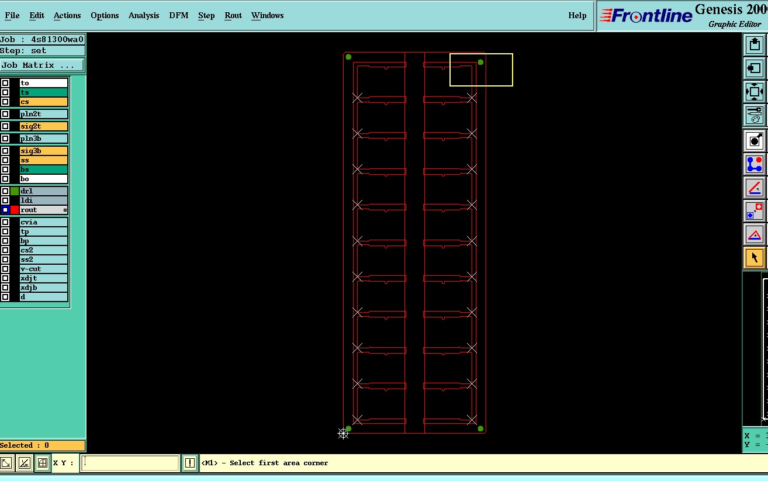This screenshot has width=768, height=481.
Task: Select the ldi layer name
Action: click(44, 200)
